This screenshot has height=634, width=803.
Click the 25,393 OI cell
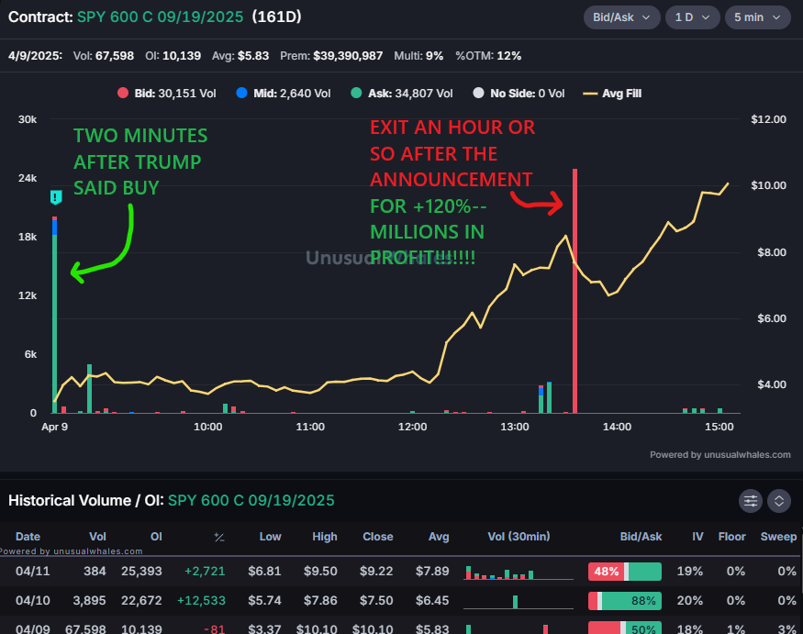click(x=141, y=571)
